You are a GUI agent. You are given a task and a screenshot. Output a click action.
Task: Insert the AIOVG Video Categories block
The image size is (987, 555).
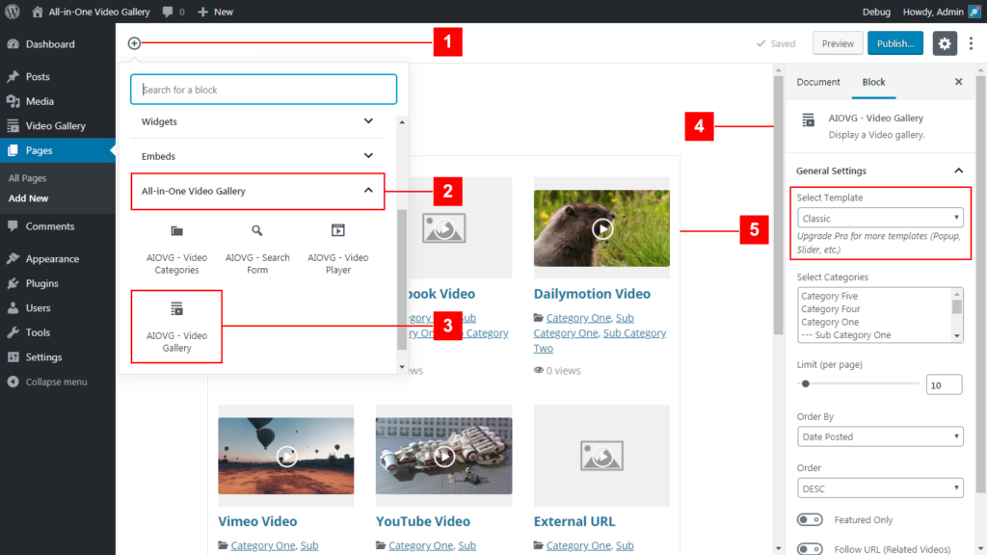point(176,248)
